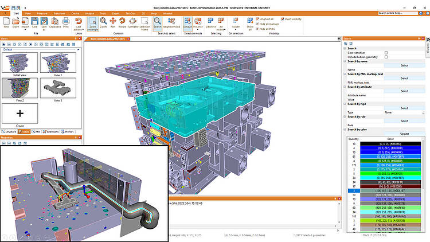
Task: Enable the Turntable navigation tool
Action: point(133,23)
